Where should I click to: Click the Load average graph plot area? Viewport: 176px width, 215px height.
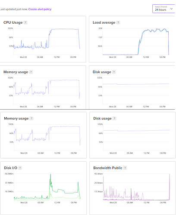pos(136,42)
